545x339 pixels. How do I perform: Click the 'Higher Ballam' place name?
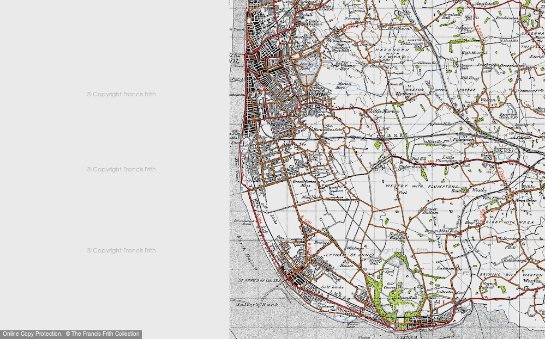[397, 236]
